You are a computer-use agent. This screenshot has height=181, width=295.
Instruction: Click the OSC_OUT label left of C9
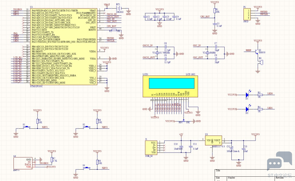[x=198, y=57]
